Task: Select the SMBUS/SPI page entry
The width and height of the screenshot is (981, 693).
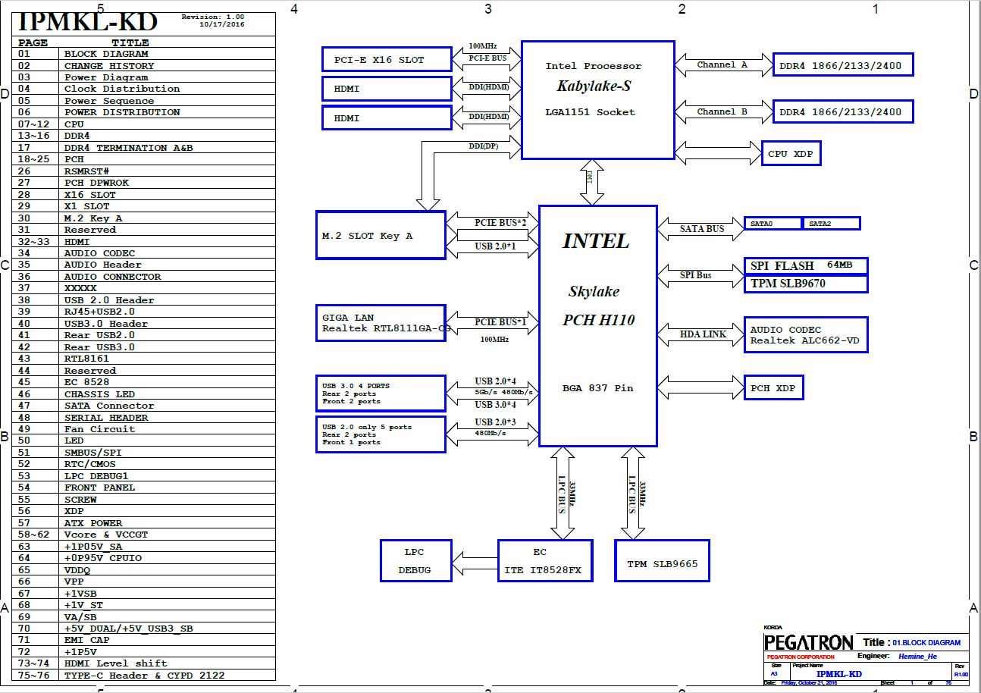Action: (x=143, y=453)
